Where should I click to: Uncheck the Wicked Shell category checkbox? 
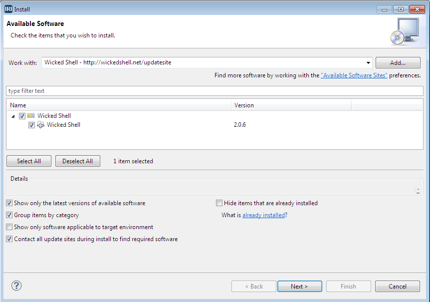coord(22,116)
